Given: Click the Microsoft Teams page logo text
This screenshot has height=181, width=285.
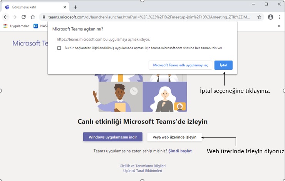Looking at the screenshot, I should 30,43.
